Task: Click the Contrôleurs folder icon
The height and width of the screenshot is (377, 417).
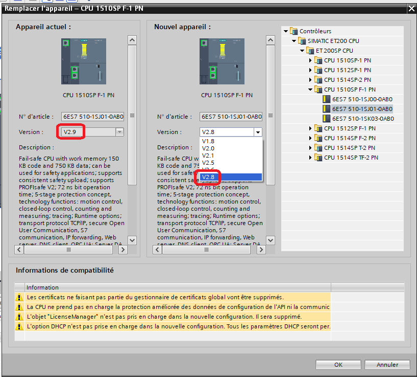Action: pos(293,31)
